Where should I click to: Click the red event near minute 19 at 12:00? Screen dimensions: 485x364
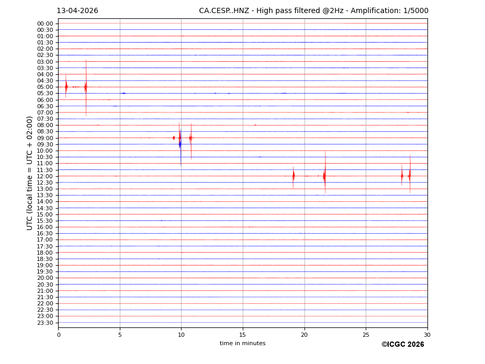point(294,176)
